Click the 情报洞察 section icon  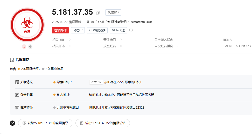coord(12,60)
